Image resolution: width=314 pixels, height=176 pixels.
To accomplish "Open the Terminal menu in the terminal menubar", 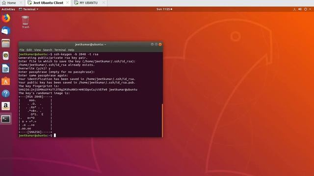I will coord(60,50).
